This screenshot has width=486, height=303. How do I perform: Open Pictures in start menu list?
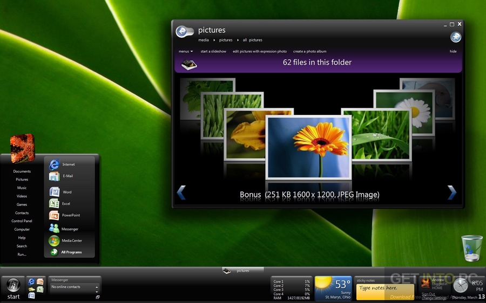[x=22, y=180]
